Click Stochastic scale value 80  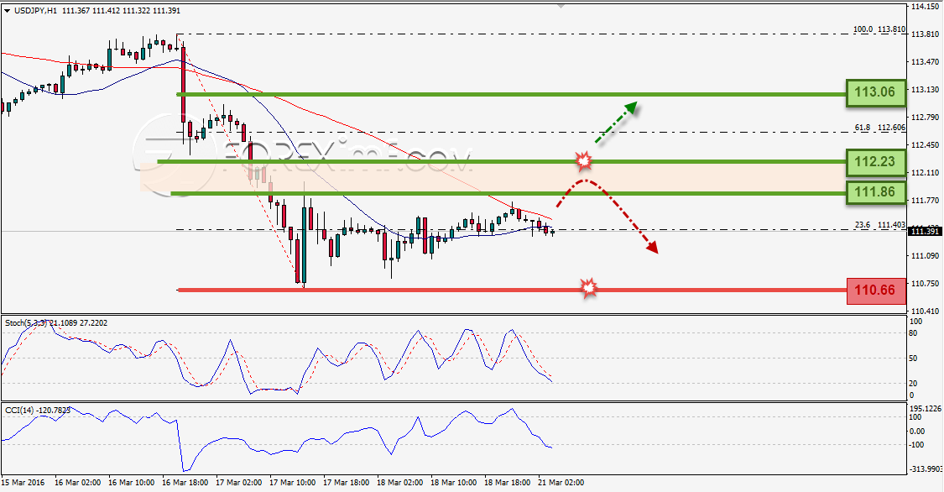(x=913, y=333)
